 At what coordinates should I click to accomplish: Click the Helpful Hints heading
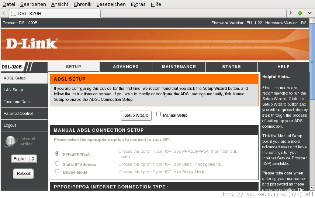[x=276, y=77]
